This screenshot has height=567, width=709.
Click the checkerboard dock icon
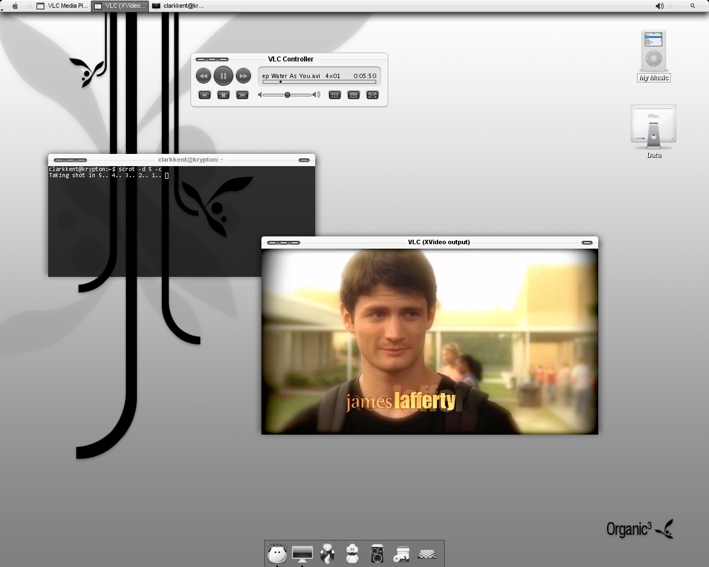coord(427,553)
